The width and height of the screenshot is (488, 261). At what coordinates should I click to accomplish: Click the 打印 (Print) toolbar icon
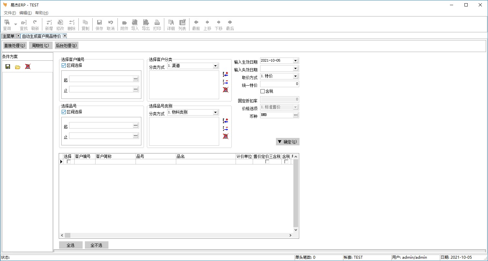pos(157,25)
